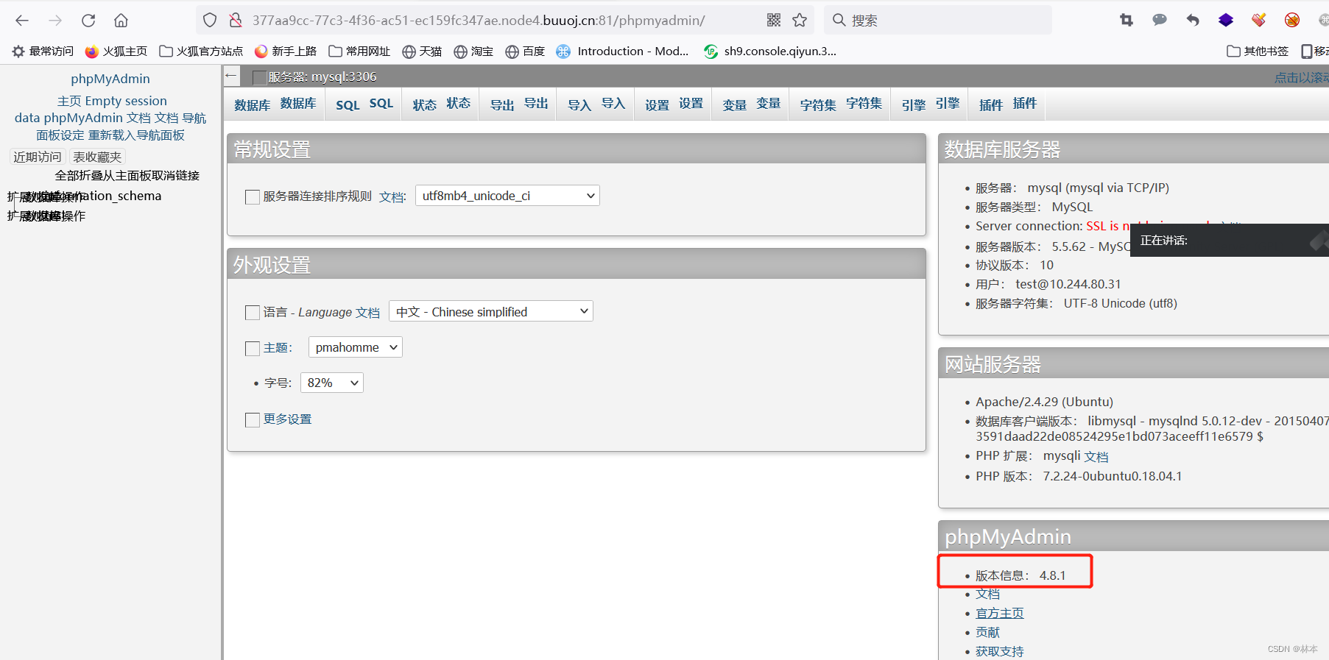This screenshot has width=1329, height=660.
Task: Open 淘宝 bookmark
Action: [473, 52]
